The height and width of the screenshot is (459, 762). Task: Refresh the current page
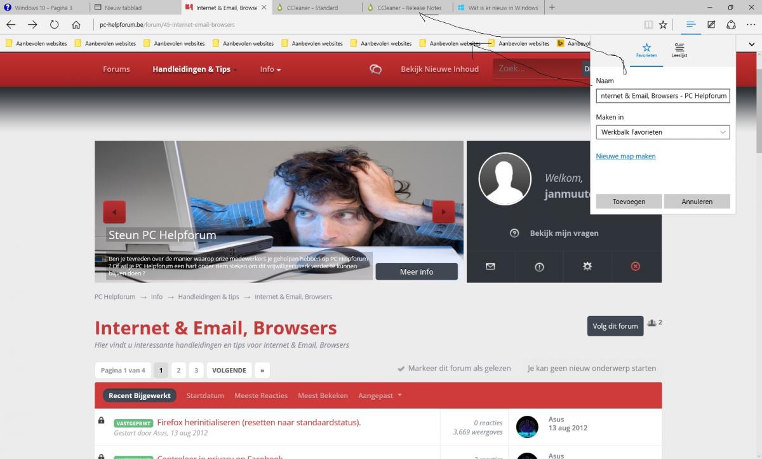tap(54, 25)
